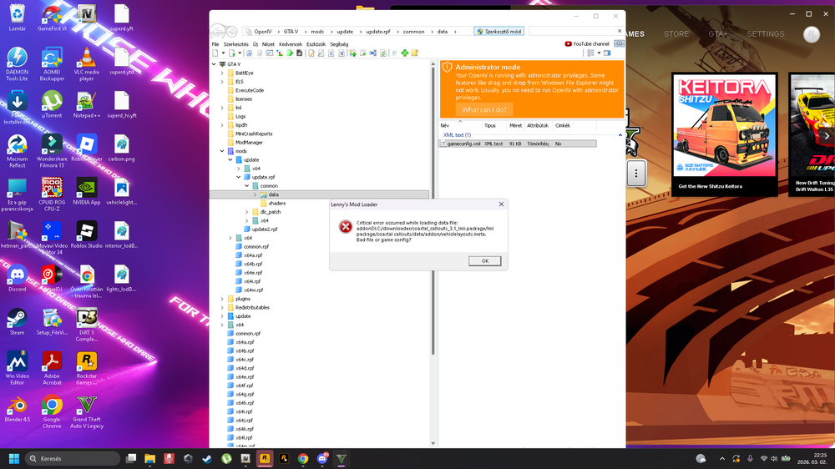Open the File menu

click(x=215, y=44)
